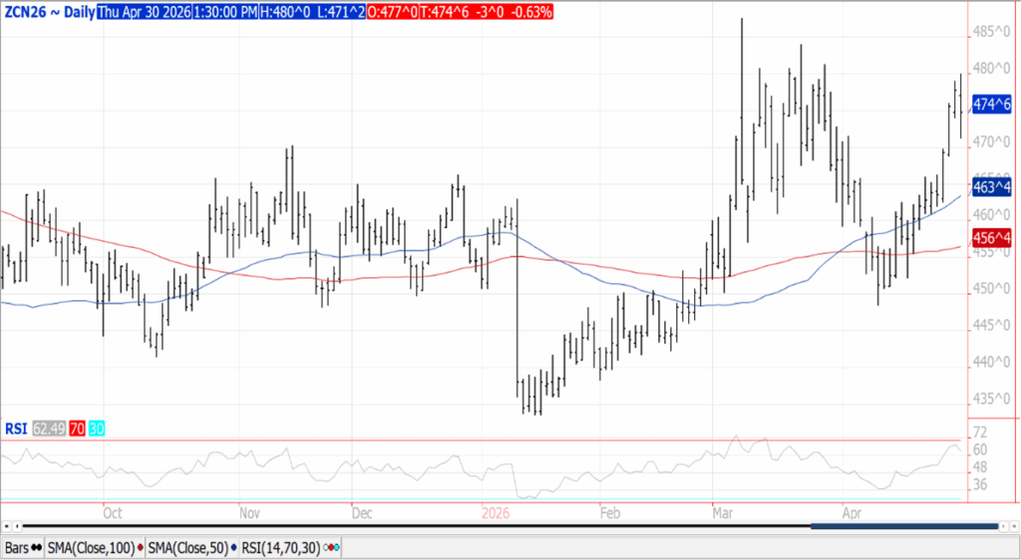Click the colored dots beside RSI(14,70,30)

pyautogui.click(x=332, y=548)
